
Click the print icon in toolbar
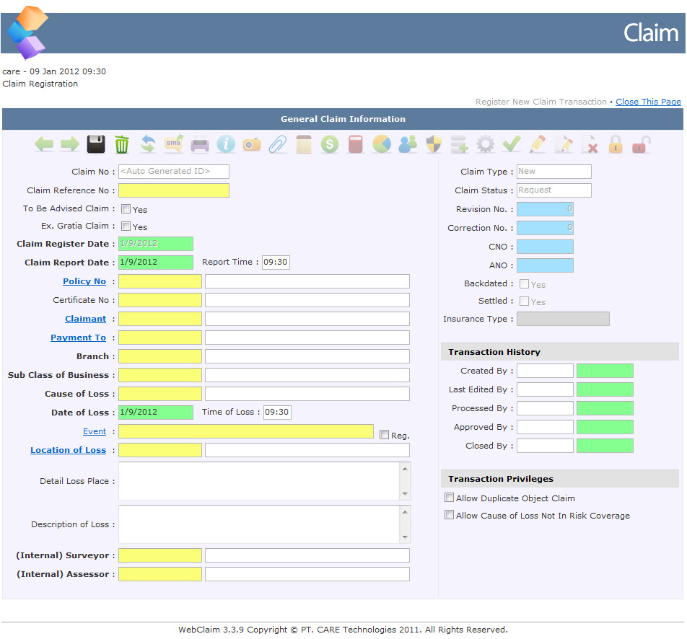[x=200, y=144]
